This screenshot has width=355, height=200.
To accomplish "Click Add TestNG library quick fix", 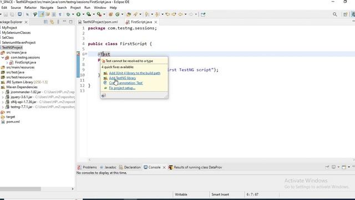I will point(123,78).
